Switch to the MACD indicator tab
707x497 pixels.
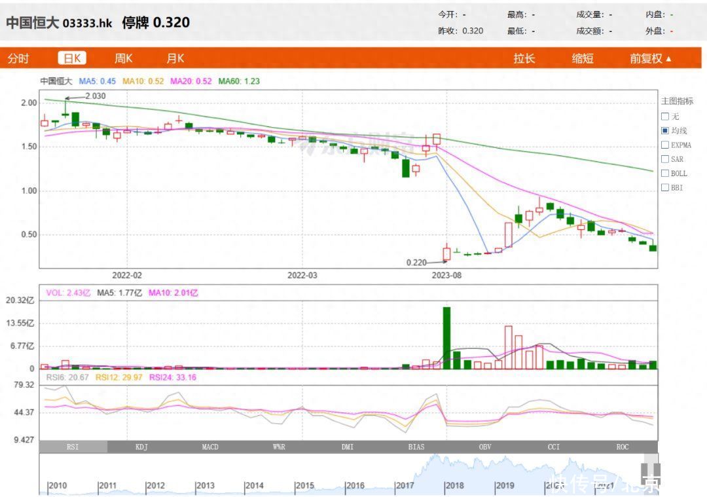(x=210, y=447)
